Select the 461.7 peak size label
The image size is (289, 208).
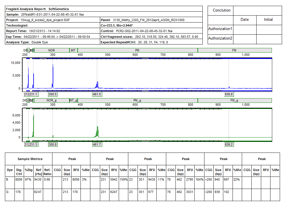[x=97, y=144]
